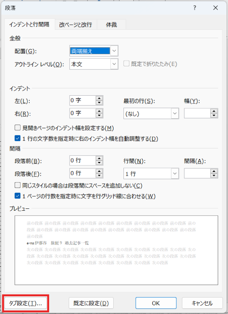Decrease the 右 indent with down arrow
Screen dimensions: 228x314
tap(100, 115)
